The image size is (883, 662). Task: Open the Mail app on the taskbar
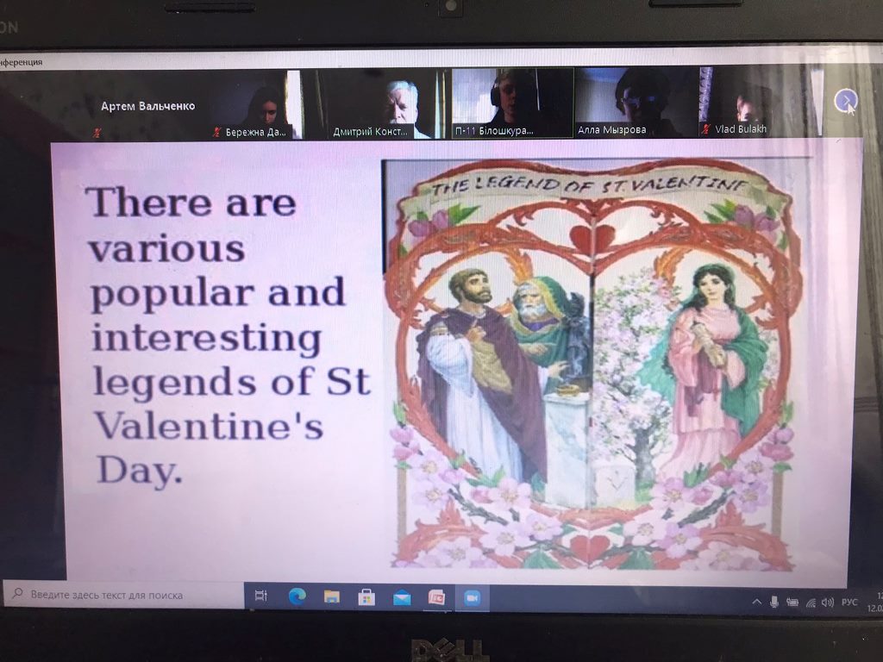coord(402,598)
